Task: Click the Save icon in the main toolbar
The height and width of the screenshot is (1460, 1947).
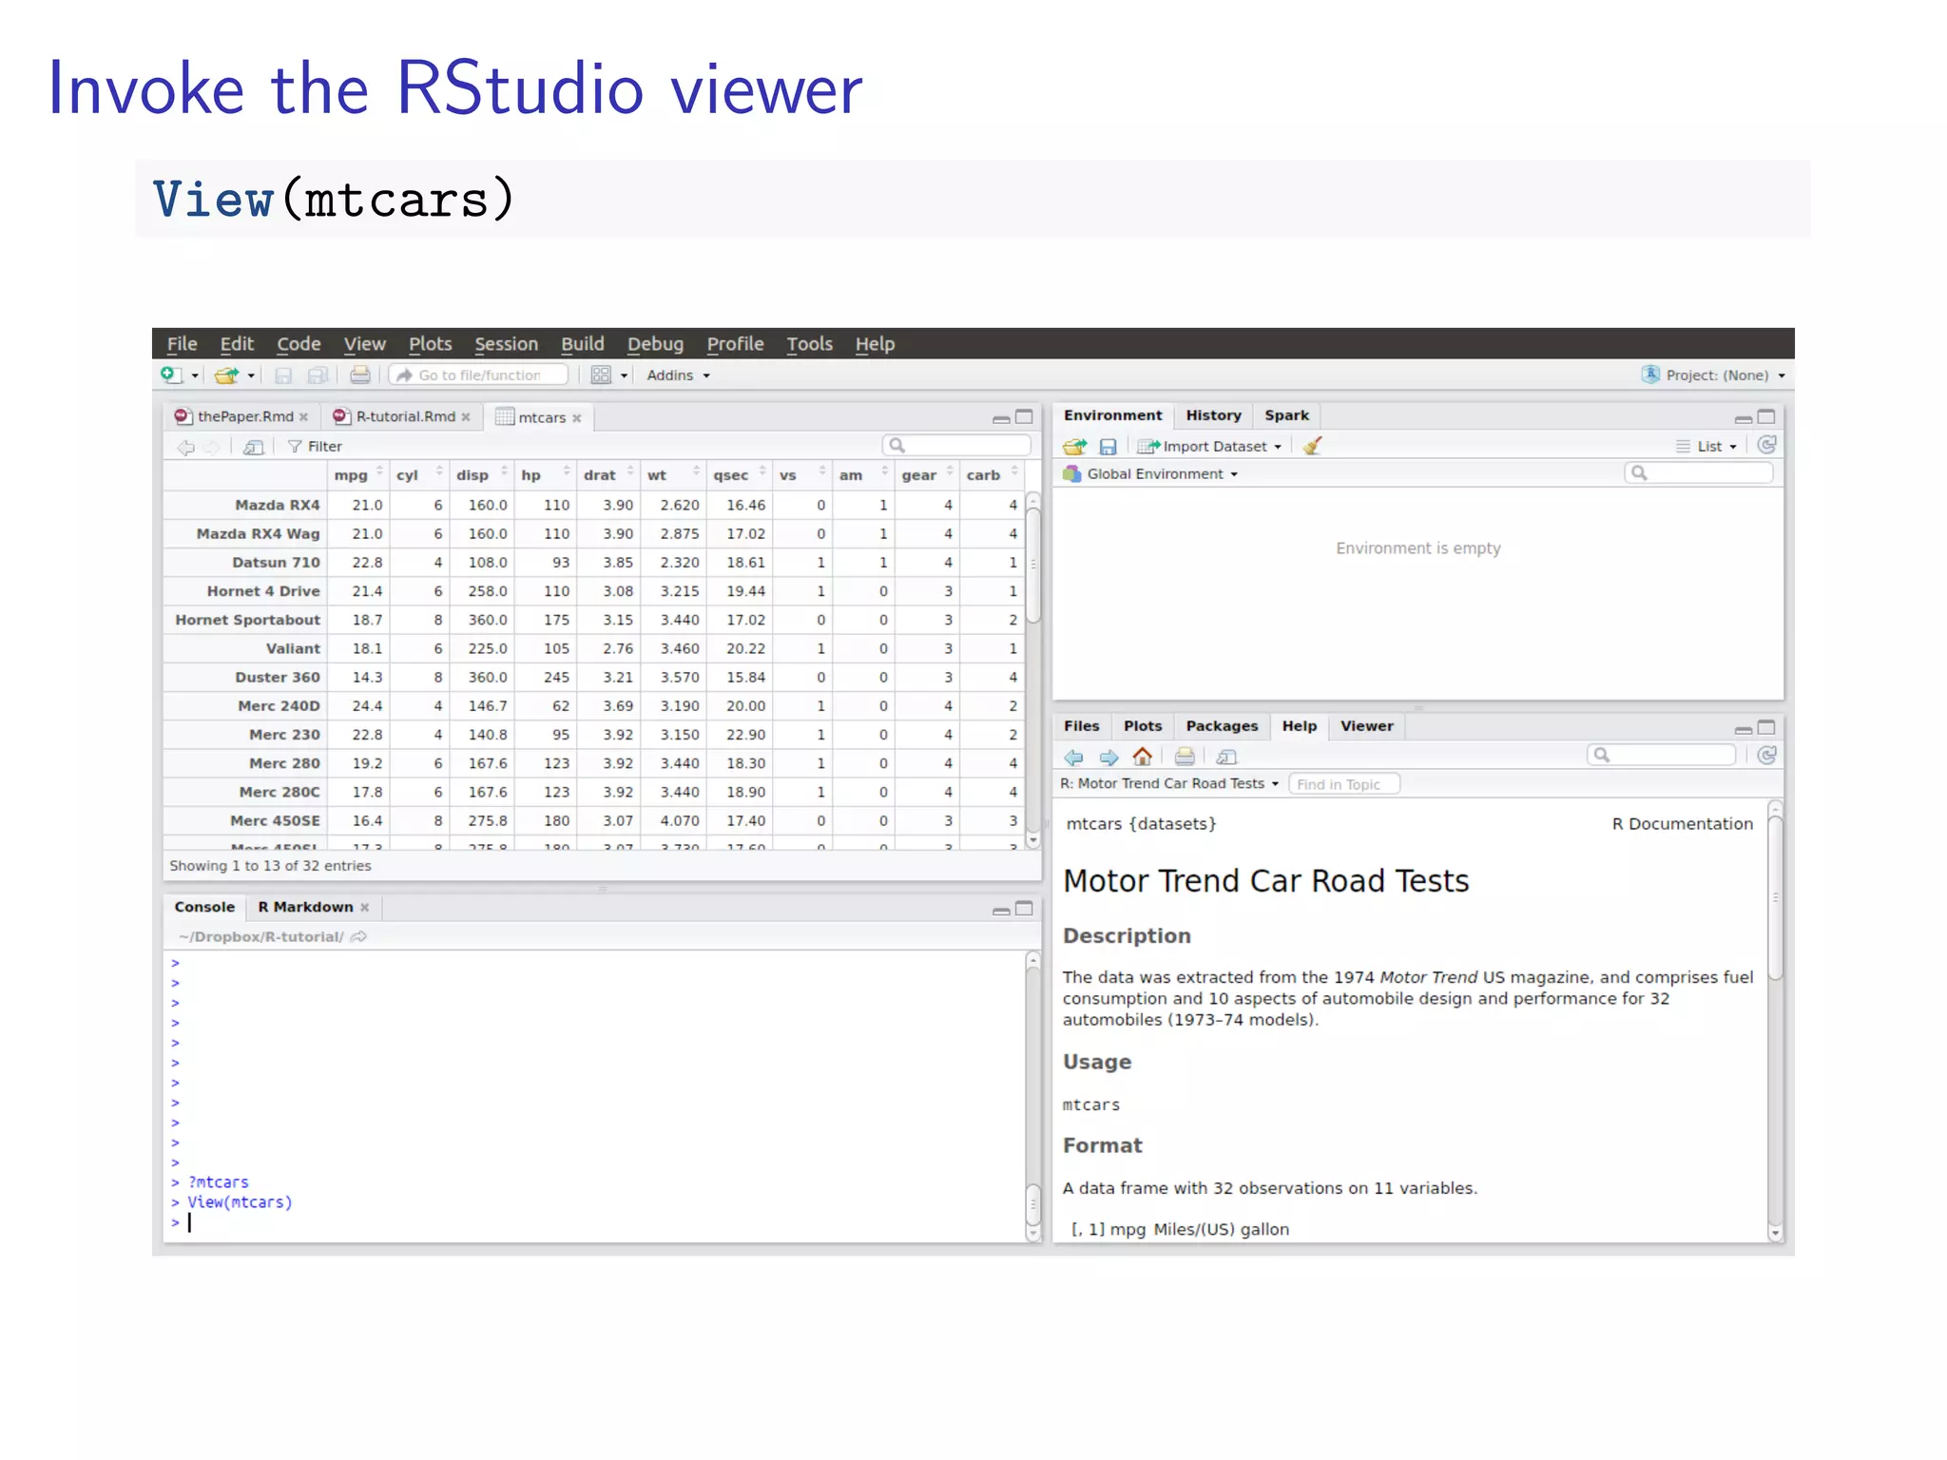Action: click(283, 375)
